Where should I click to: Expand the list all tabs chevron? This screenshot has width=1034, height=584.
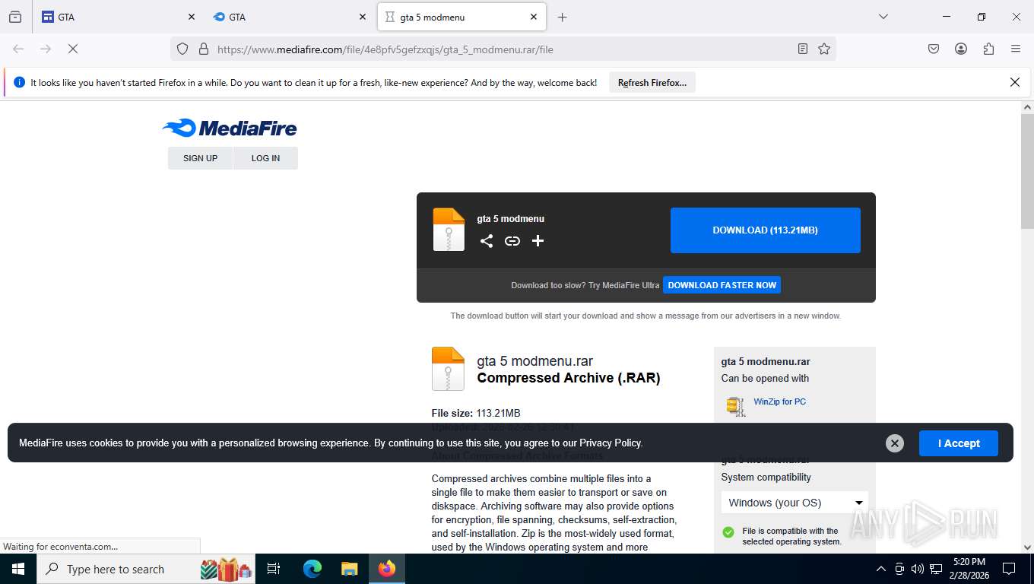point(883,17)
